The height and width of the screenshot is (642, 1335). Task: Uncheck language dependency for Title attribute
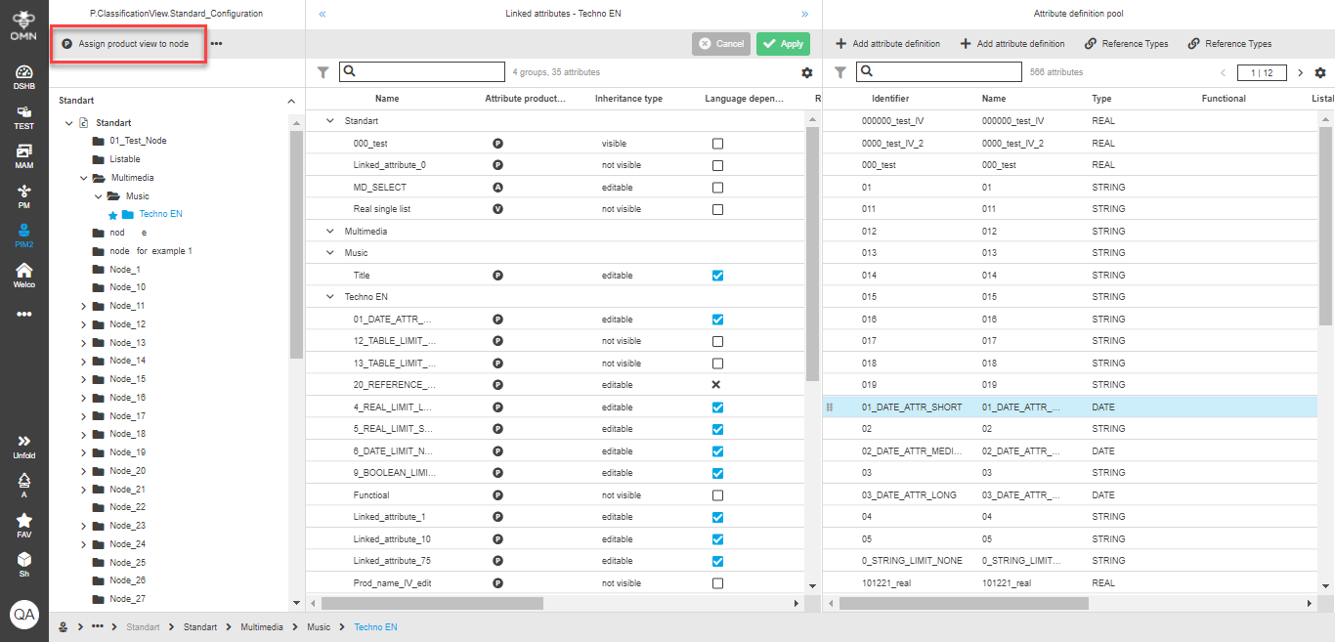717,275
